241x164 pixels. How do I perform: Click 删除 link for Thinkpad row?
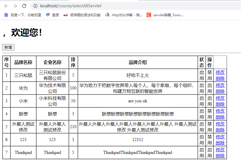pos(220,156)
